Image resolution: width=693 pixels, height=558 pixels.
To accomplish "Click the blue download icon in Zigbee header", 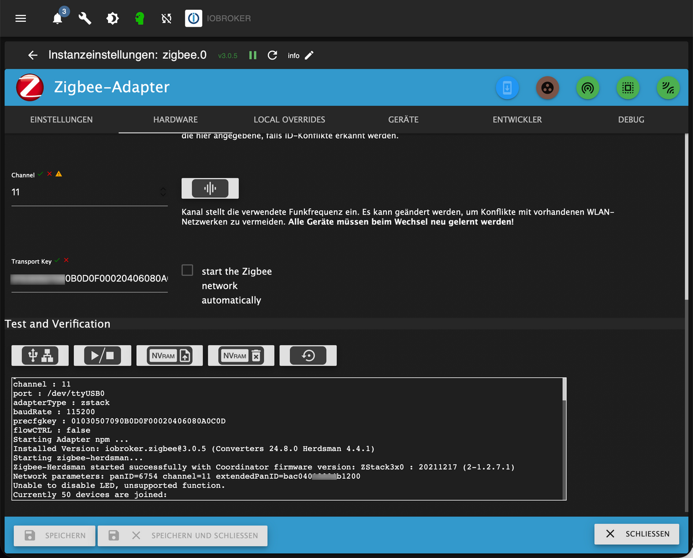I will 507,88.
